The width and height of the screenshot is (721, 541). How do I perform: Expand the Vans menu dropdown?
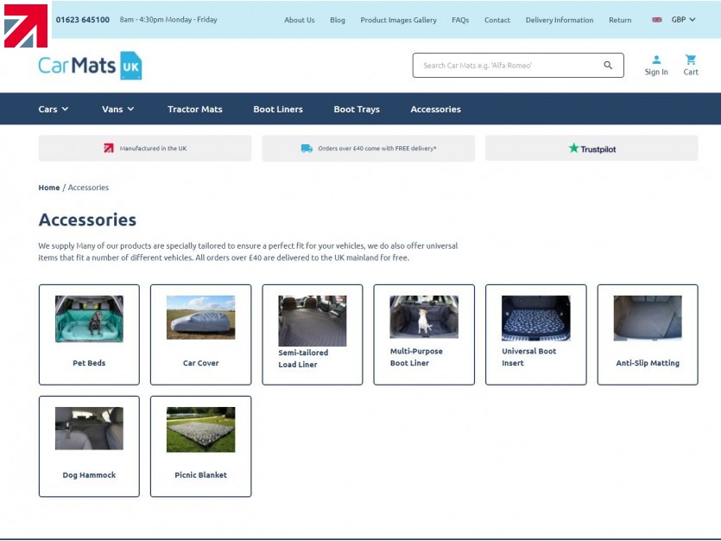tap(117, 109)
